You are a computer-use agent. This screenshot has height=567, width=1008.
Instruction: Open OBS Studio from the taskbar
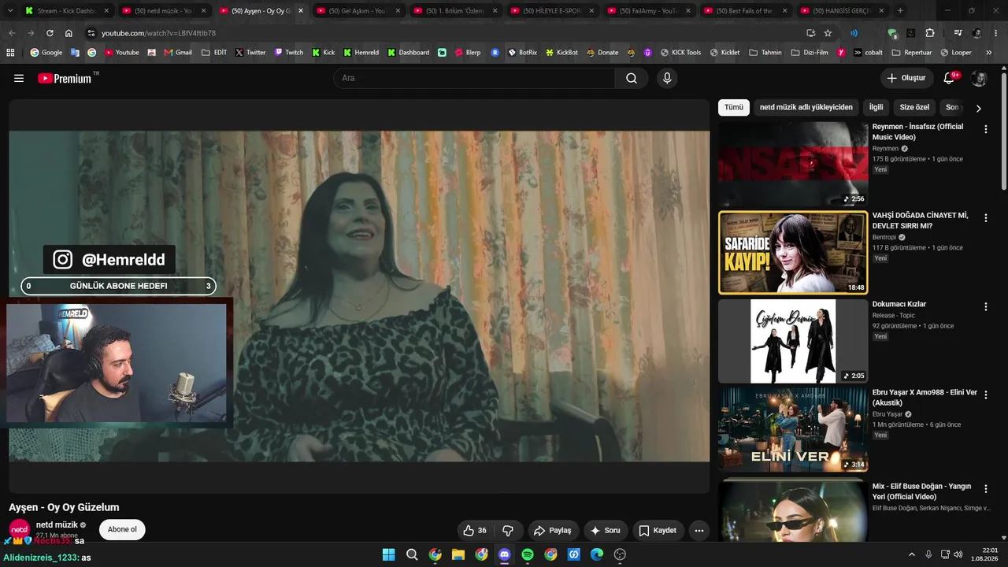[620, 554]
